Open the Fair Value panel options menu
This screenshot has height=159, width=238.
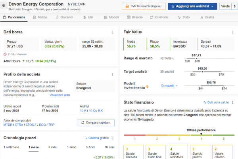[x=232, y=32]
